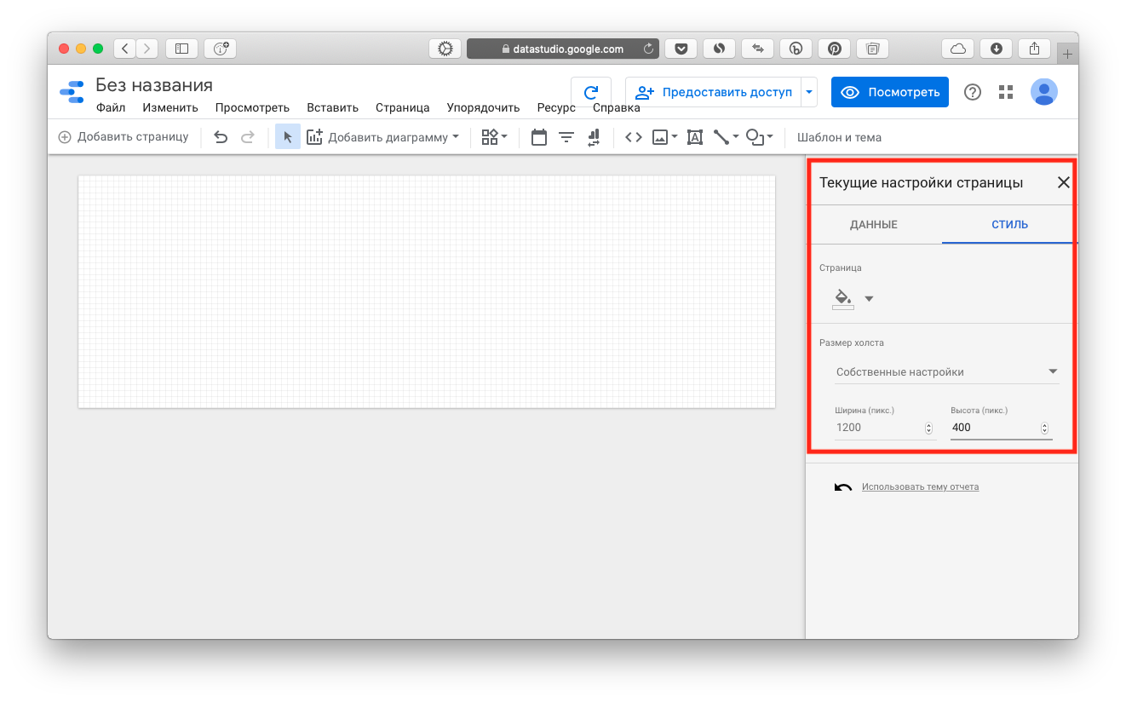1126x702 pixels.
Task: Insert an image element
Action: click(664, 137)
